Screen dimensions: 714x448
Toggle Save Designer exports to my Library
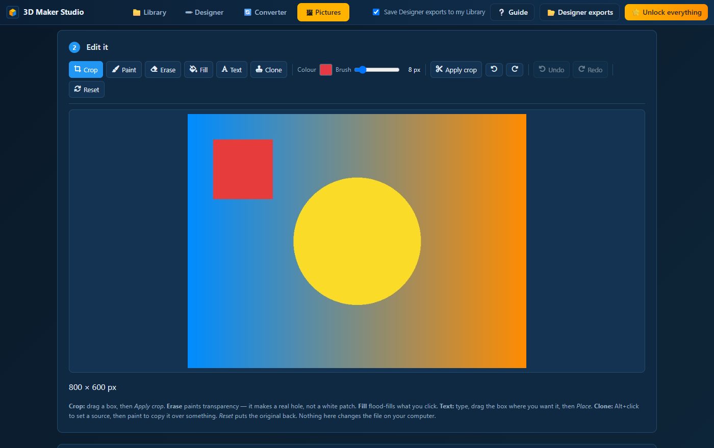click(376, 12)
